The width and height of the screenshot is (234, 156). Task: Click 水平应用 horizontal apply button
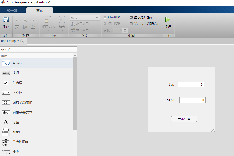point(80,24)
